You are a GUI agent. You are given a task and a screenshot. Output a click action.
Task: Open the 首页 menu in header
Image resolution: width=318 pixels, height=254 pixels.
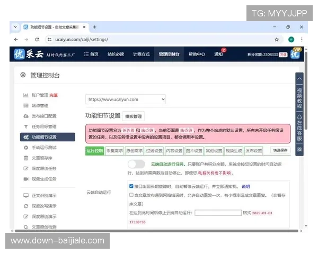pyautogui.click(x=91, y=54)
